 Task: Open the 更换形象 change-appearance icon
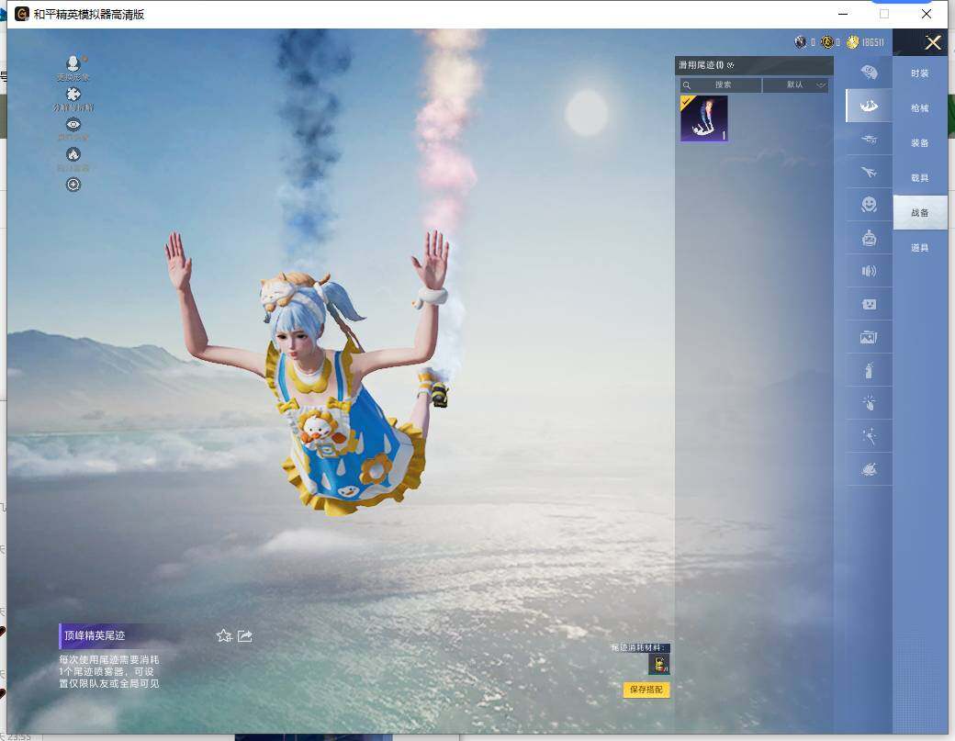(x=73, y=63)
